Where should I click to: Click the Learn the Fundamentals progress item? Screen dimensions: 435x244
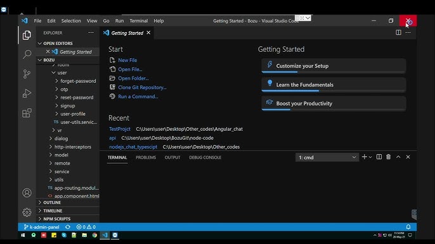334,85
